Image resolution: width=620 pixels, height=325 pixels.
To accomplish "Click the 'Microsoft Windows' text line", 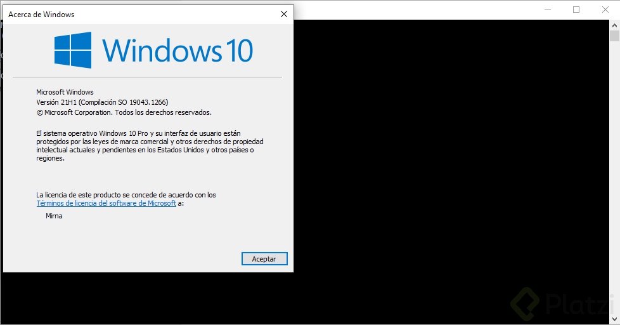I will point(65,92).
